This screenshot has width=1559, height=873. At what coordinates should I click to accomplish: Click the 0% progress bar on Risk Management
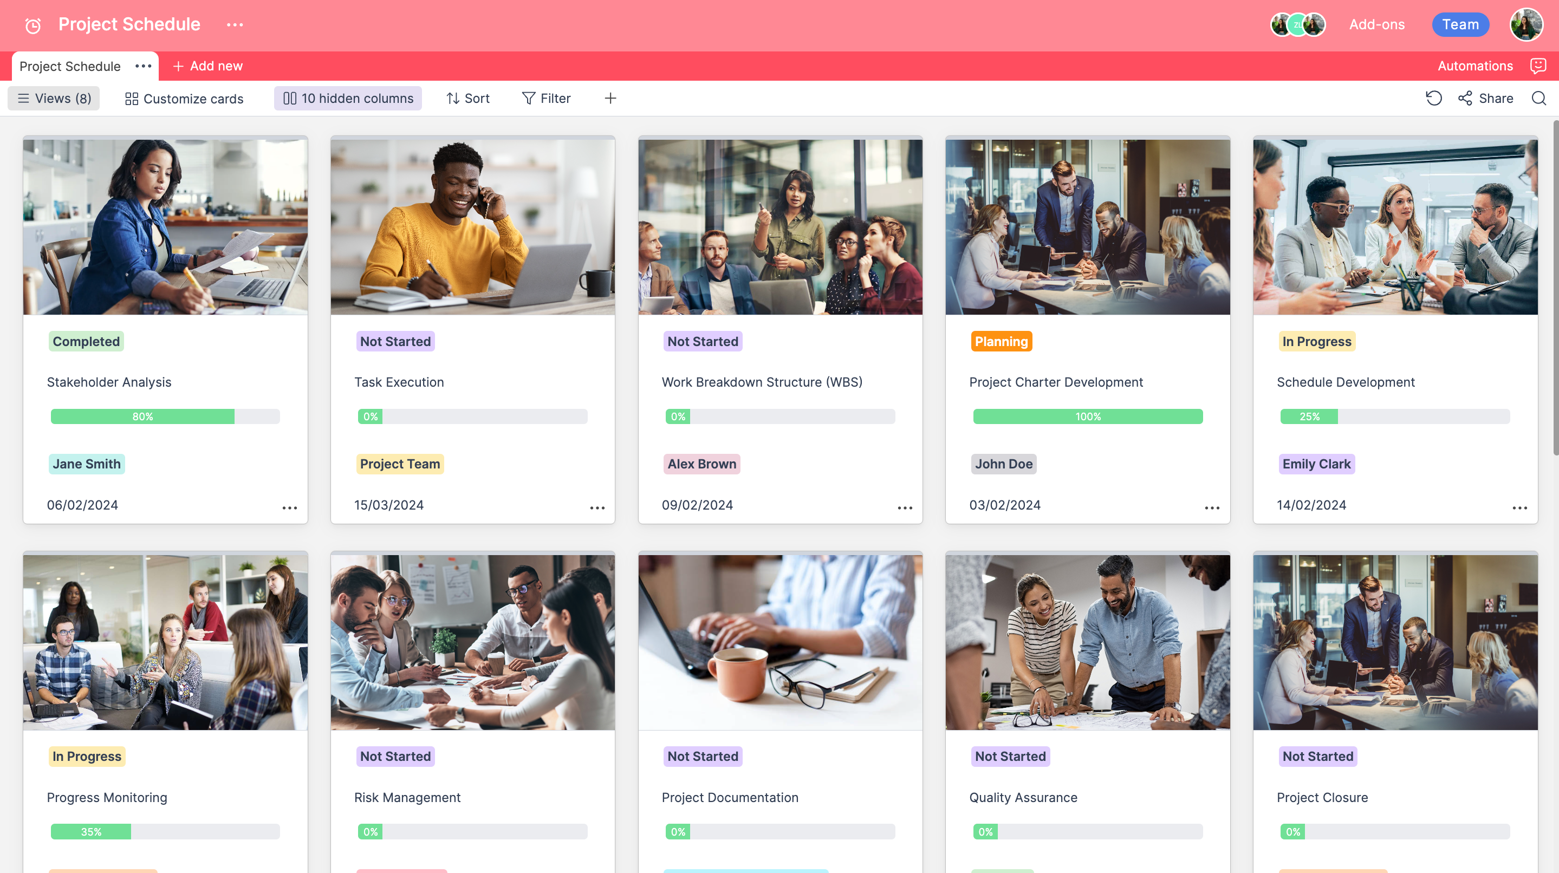coord(473,831)
